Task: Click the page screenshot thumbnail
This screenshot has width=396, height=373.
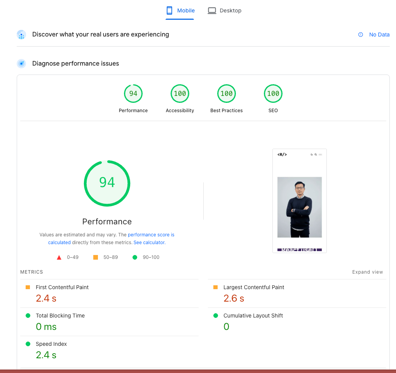Action: (x=299, y=201)
